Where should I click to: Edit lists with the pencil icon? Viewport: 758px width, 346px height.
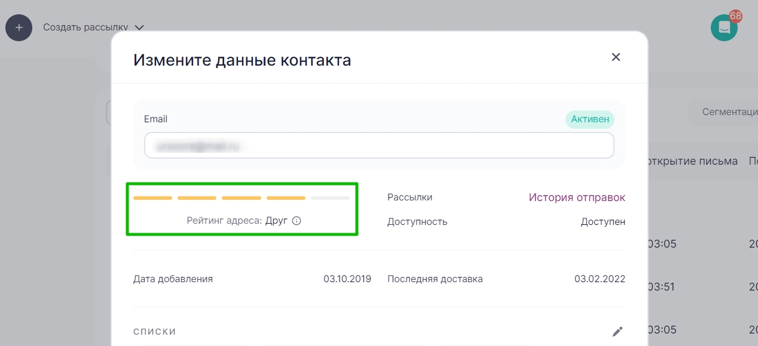tap(618, 332)
